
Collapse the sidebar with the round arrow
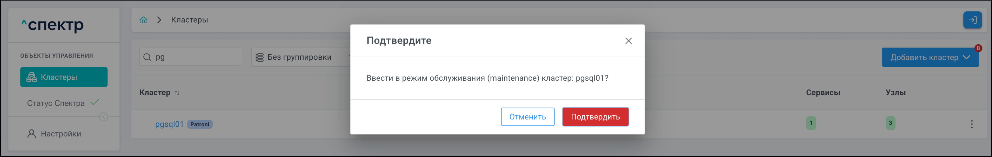coord(104,117)
